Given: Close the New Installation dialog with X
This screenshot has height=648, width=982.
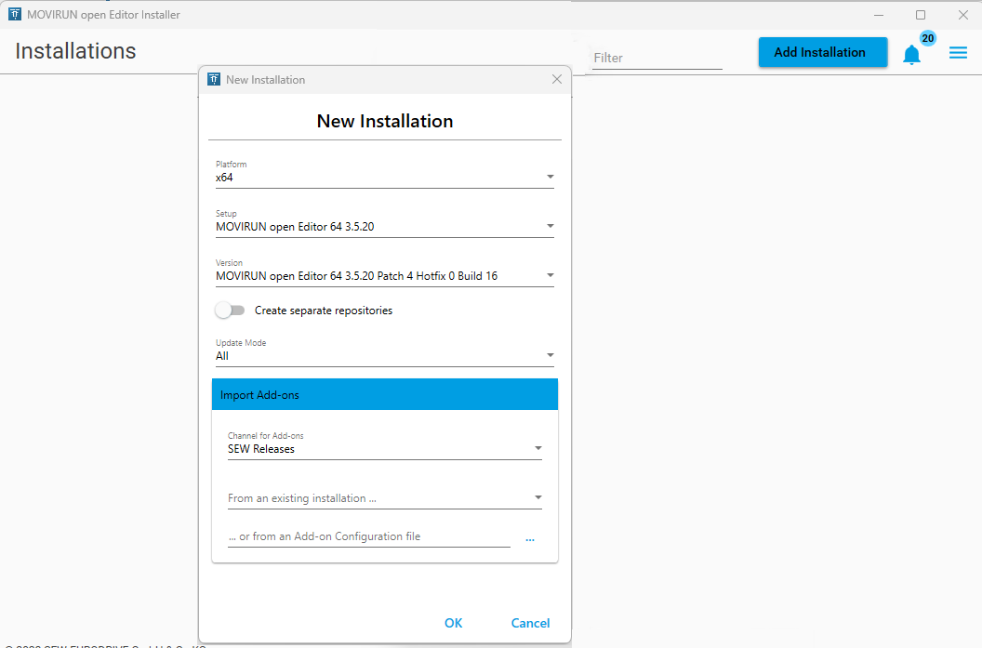Looking at the screenshot, I should coord(557,80).
